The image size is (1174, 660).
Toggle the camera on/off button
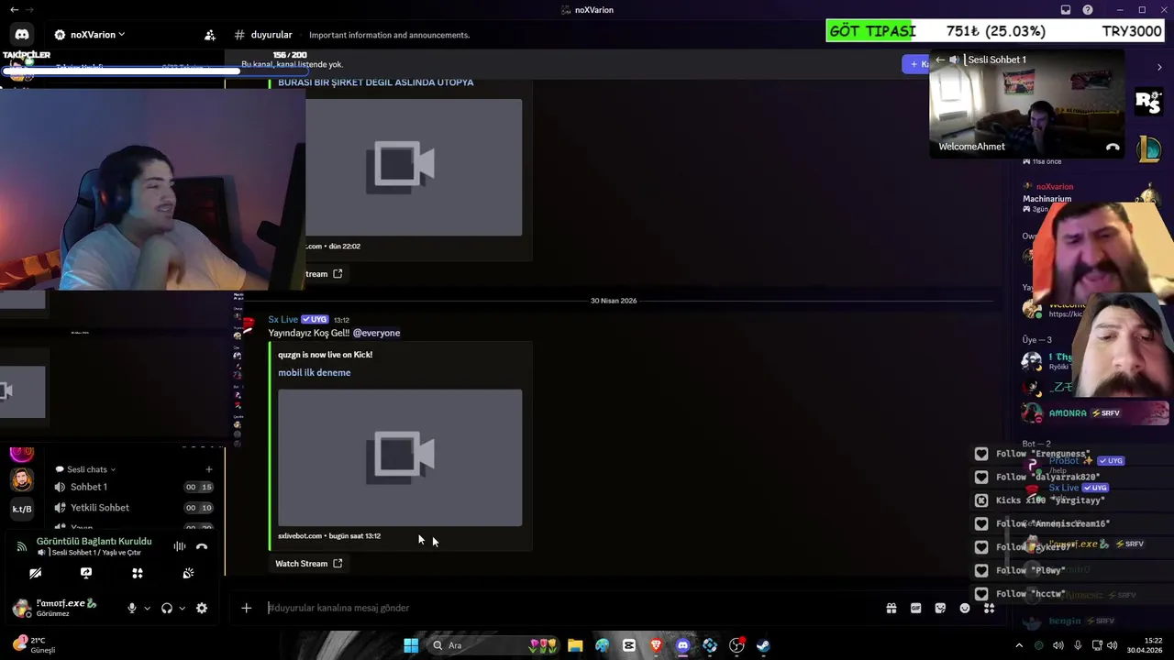(x=35, y=573)
